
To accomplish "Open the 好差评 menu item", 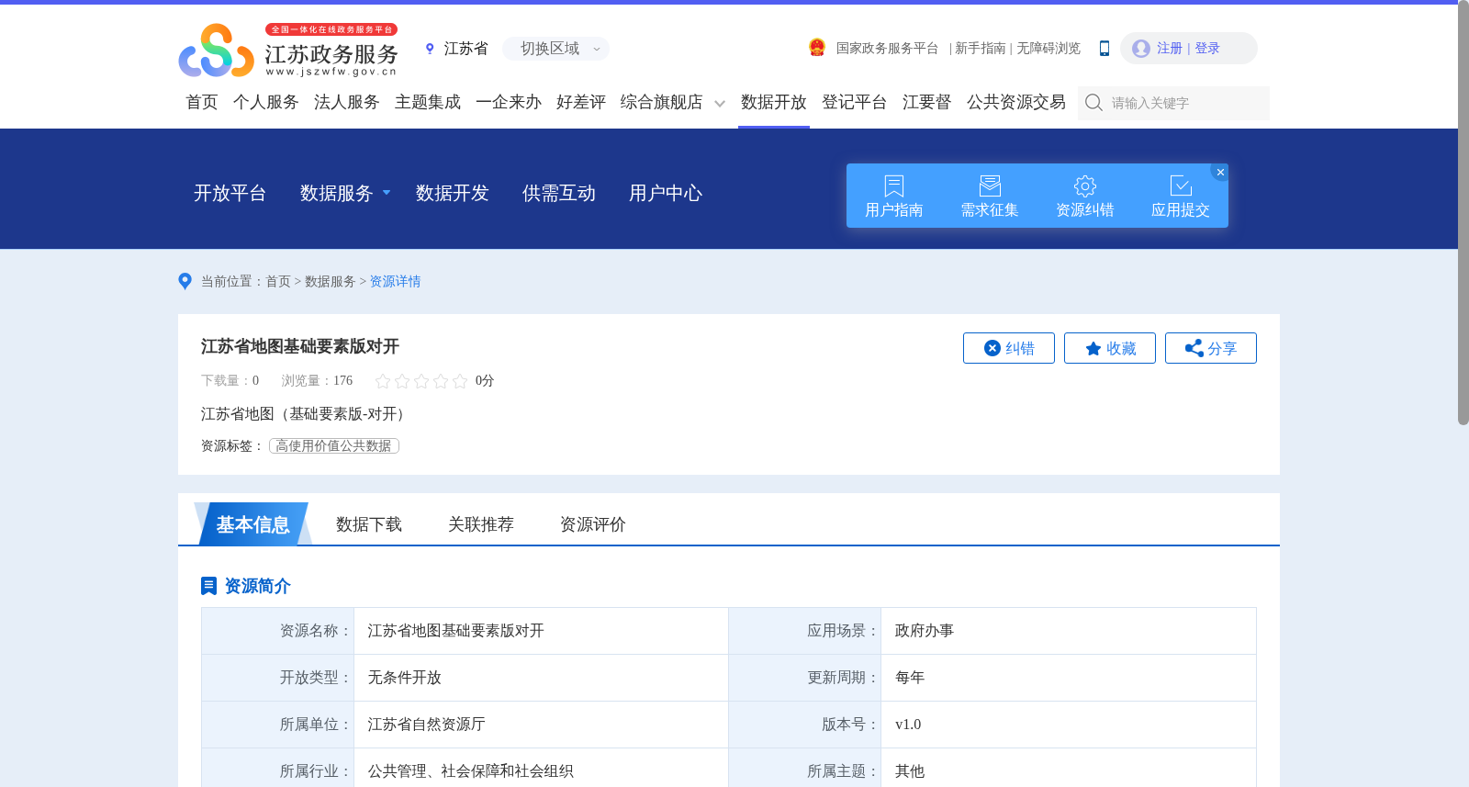I will pyautogui.click(x=581, y=102).
